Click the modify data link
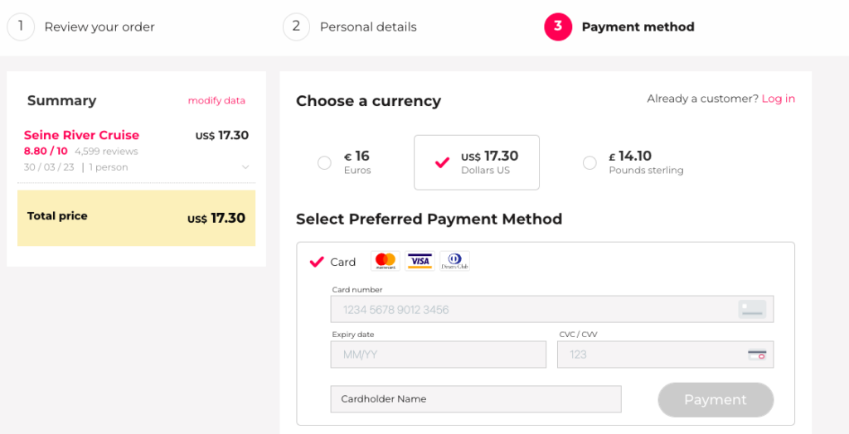The image size is (849, 434). 216,100
